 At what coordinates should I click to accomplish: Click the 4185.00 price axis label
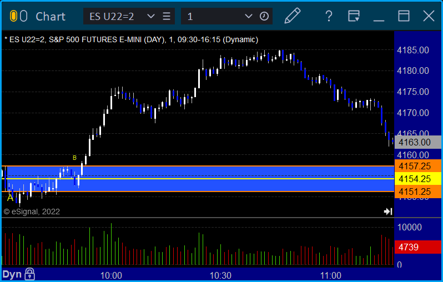click(413, 51)
